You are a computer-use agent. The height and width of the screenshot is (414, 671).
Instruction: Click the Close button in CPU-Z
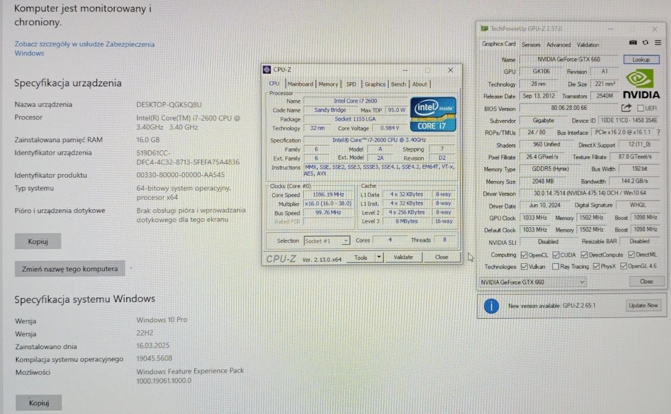442,257
